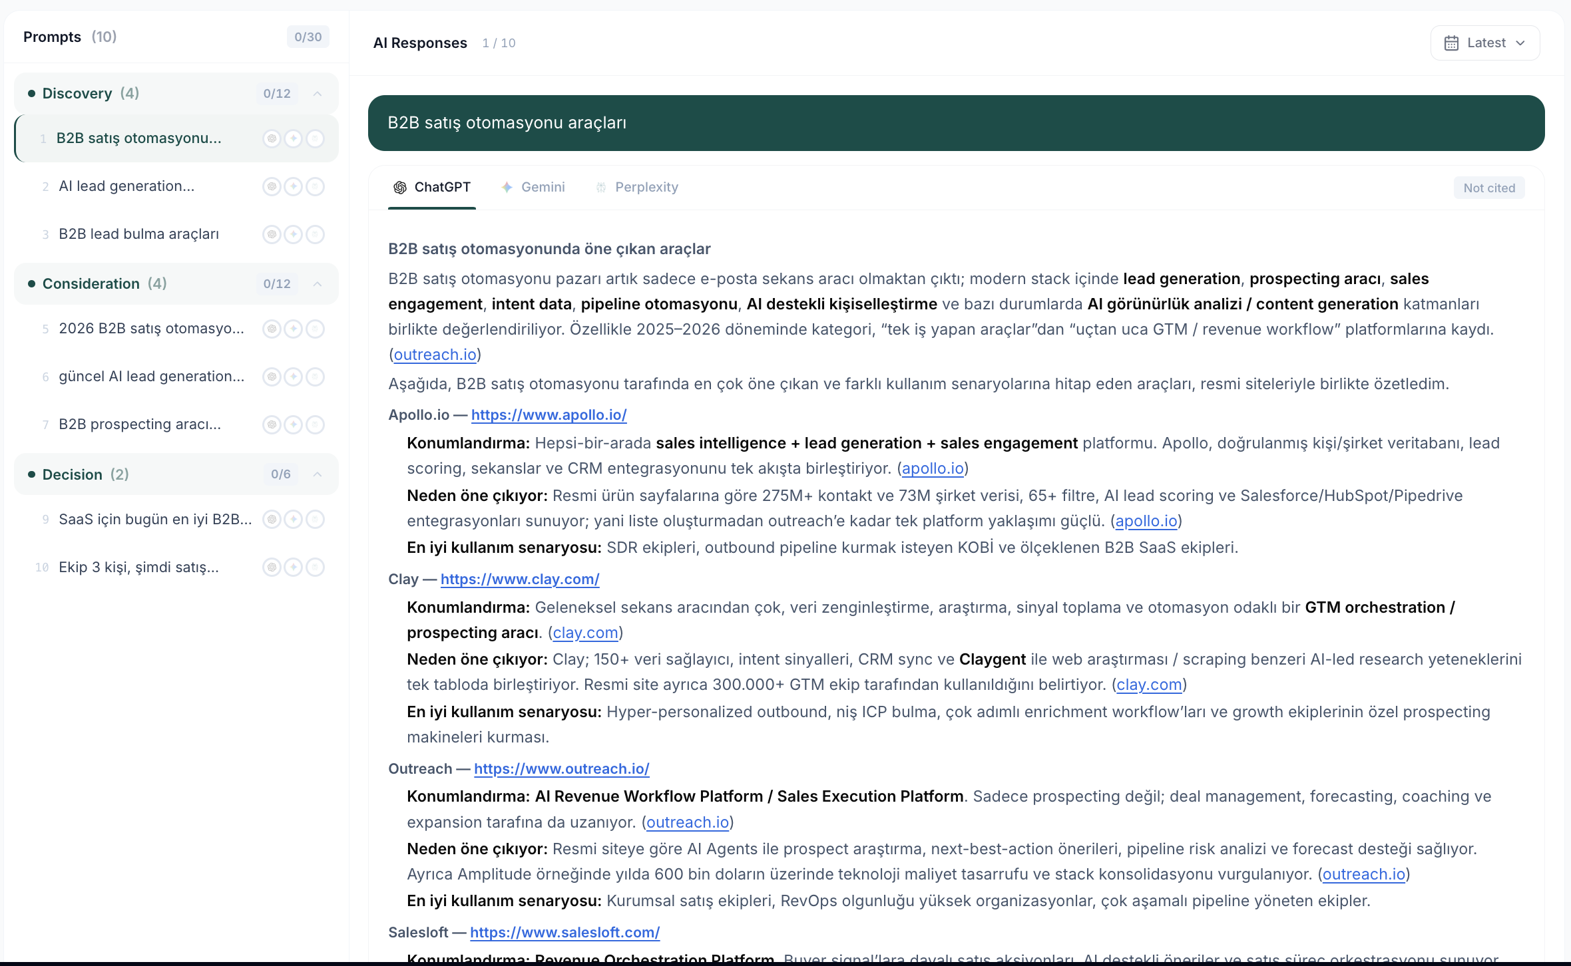Switch to the Perplexity response tab
This screenshot has height=966, width=1571.
click(637, 188)
